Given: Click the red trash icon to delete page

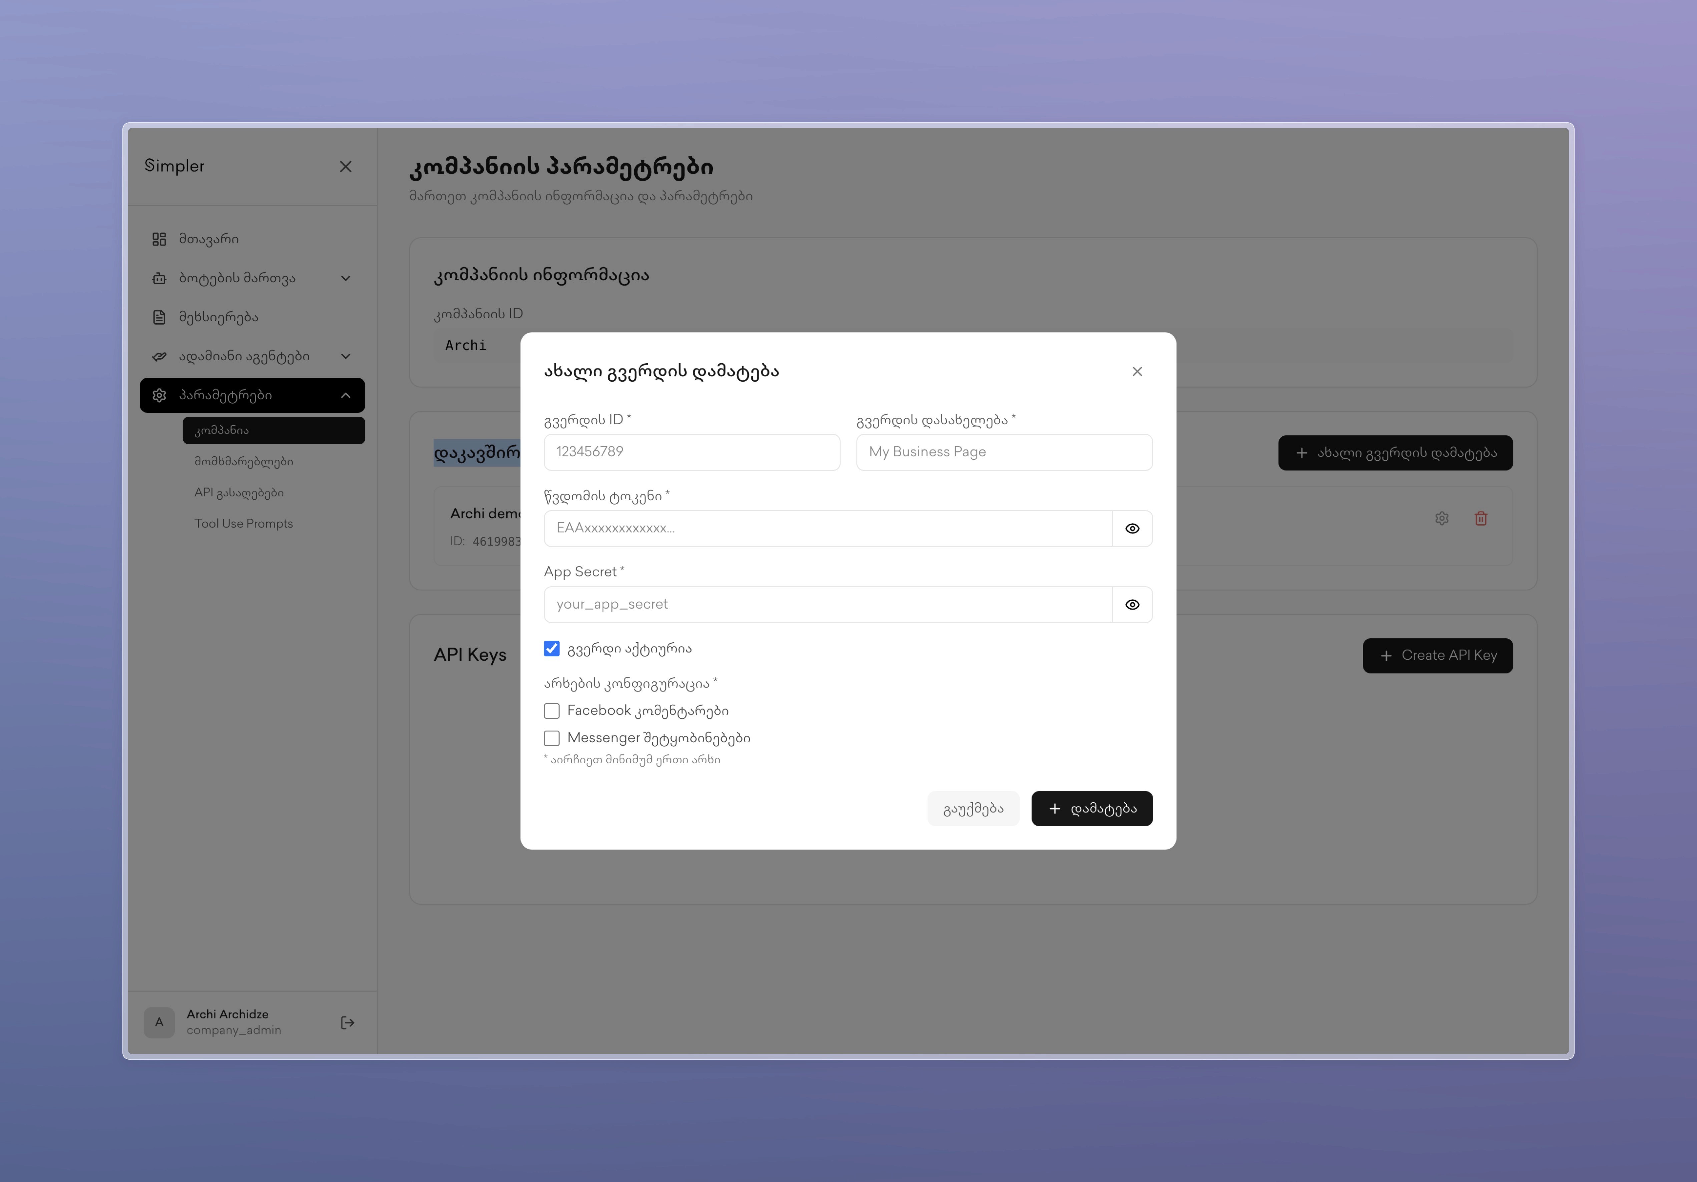Looking at the screenshot, I should [1481, 519].
